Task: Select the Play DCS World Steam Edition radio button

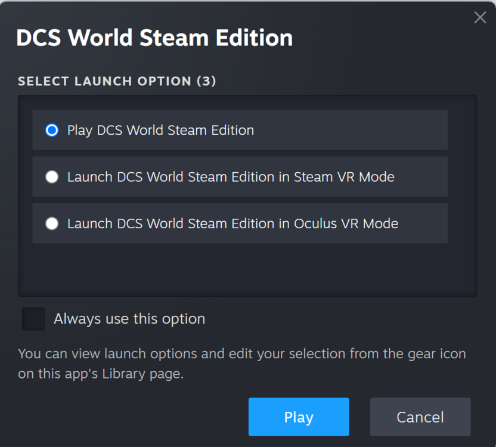Action: [x=52, y=130]
